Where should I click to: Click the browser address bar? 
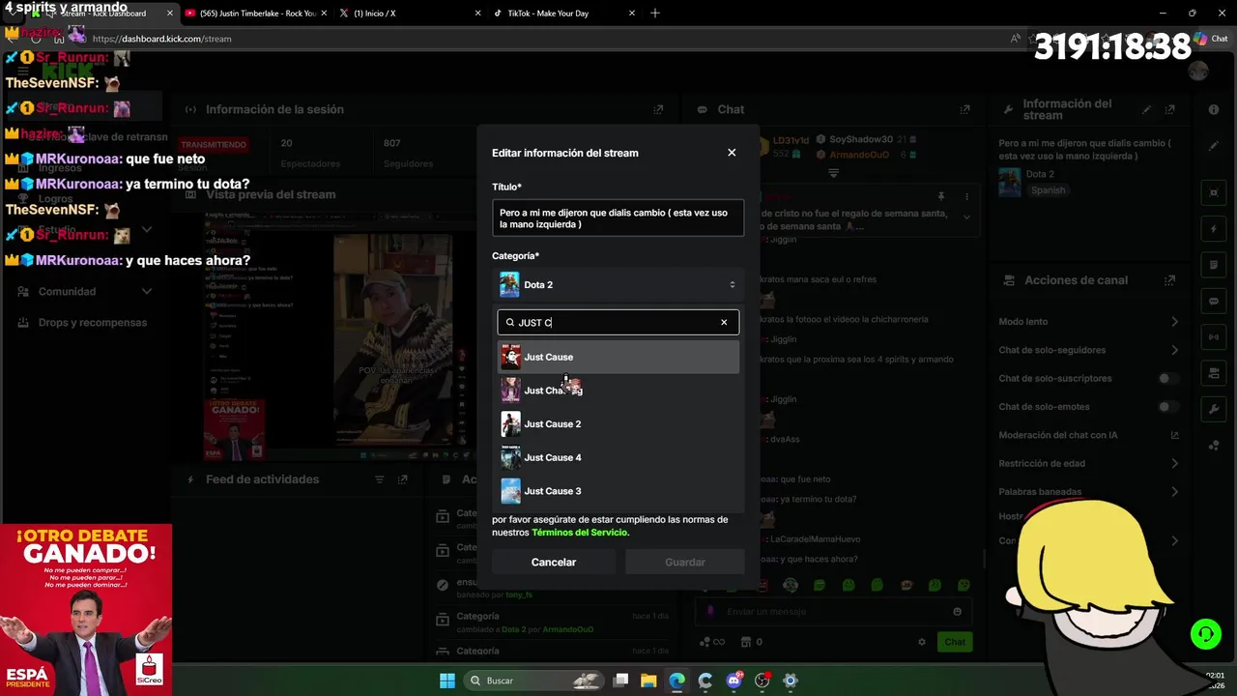[x=541, y=39]
